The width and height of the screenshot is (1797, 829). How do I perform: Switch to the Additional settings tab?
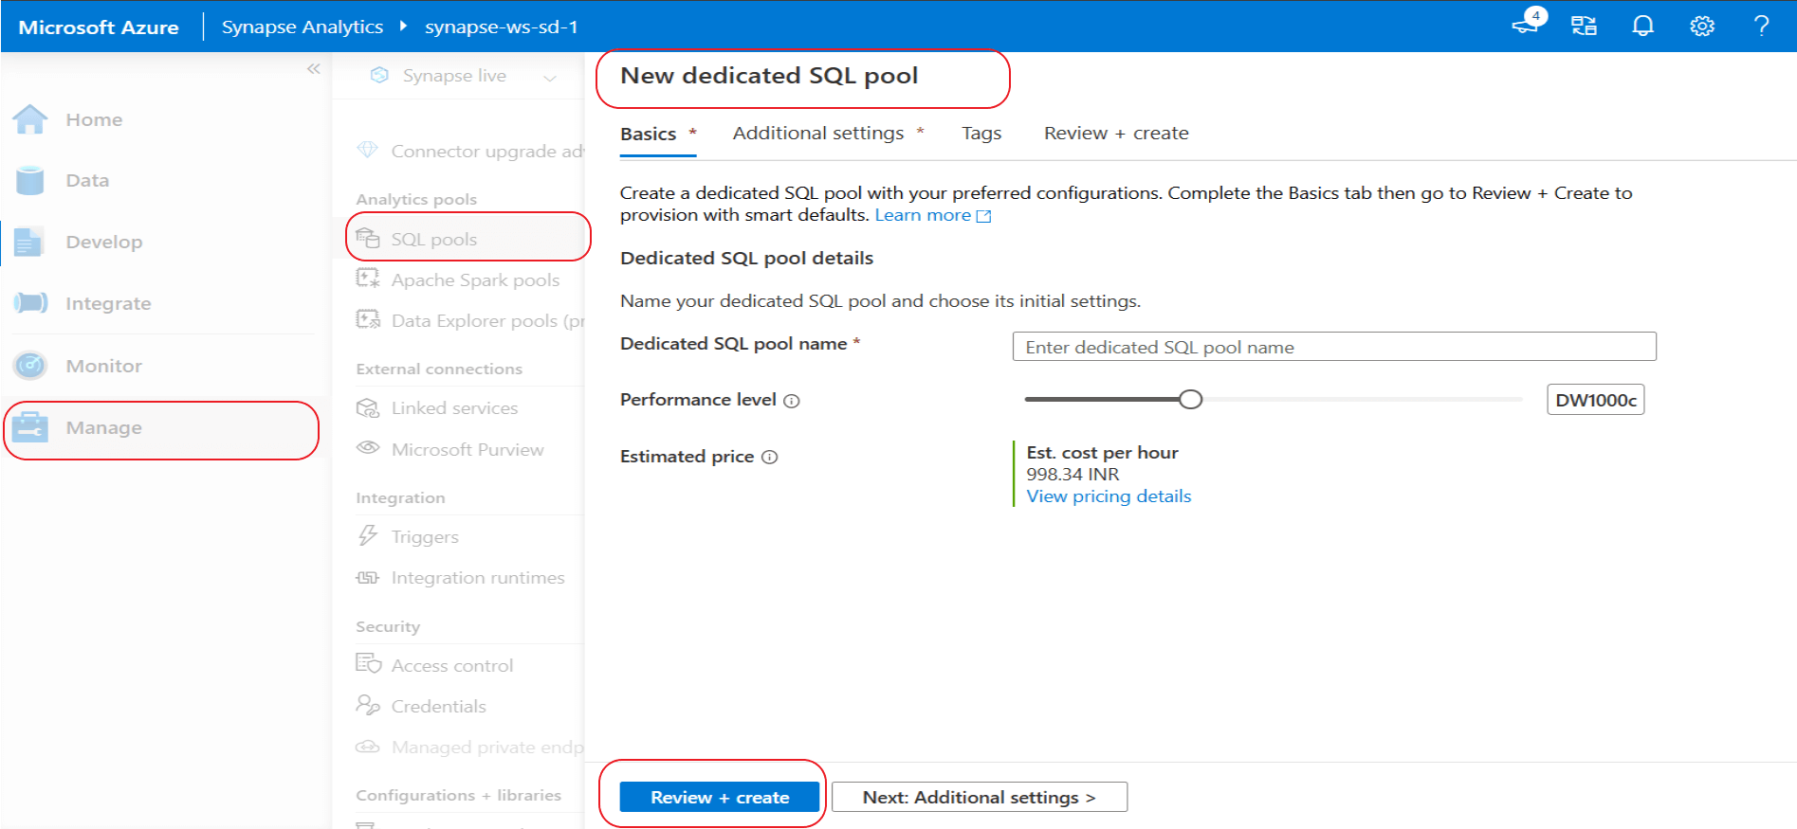point(817,134)
